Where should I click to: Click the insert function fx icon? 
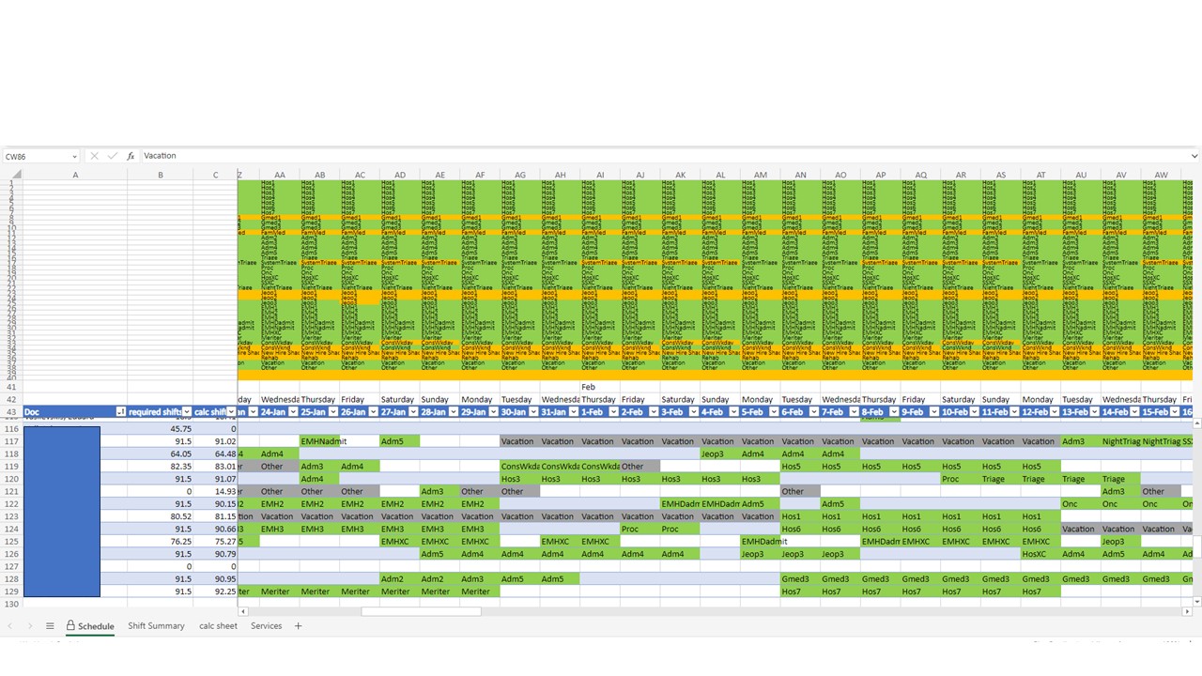click(x=131, y=156)
